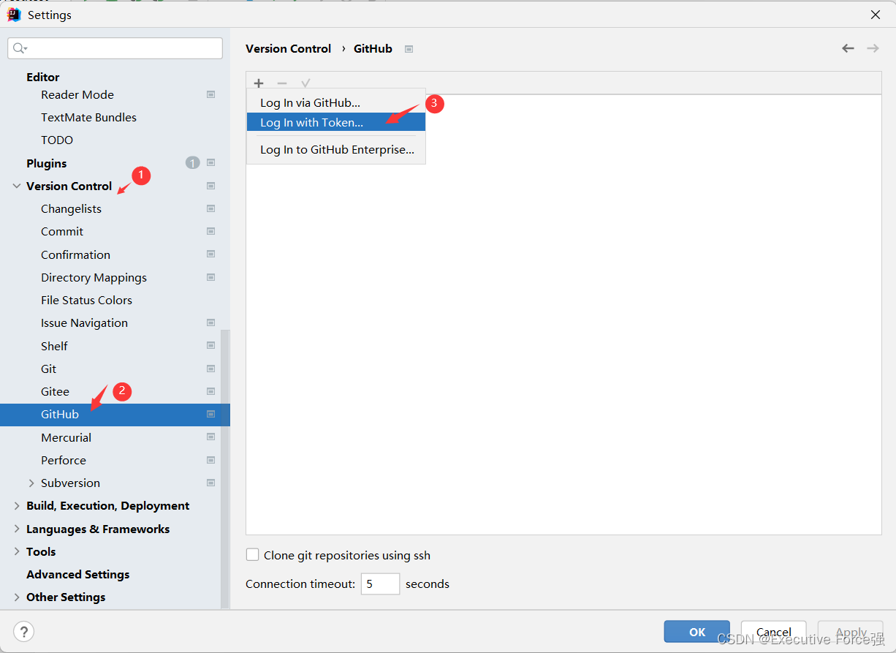Viewport: 896px width, 653px height.
Task: Collapse the Version Control tree node
Action: pos(17,186)
